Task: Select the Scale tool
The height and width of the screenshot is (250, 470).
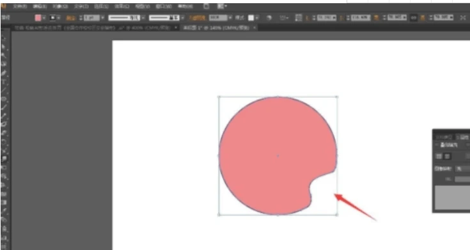Action: click(4, 150)
